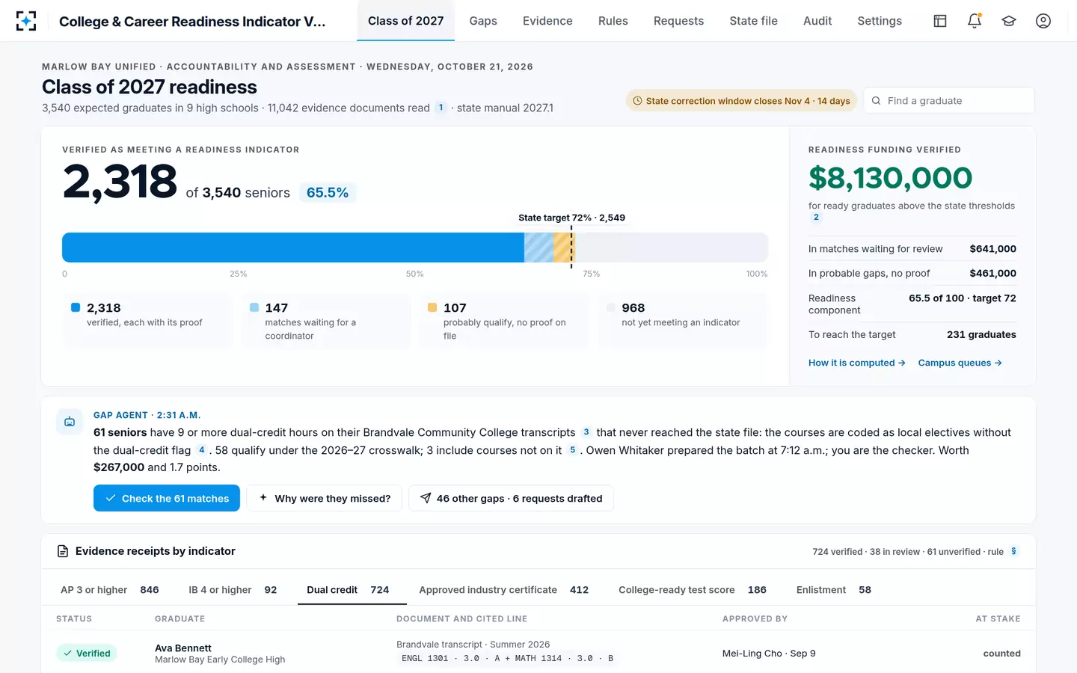Click the state correction window notice
This screenshot has width=1077, height=673.
742,101
